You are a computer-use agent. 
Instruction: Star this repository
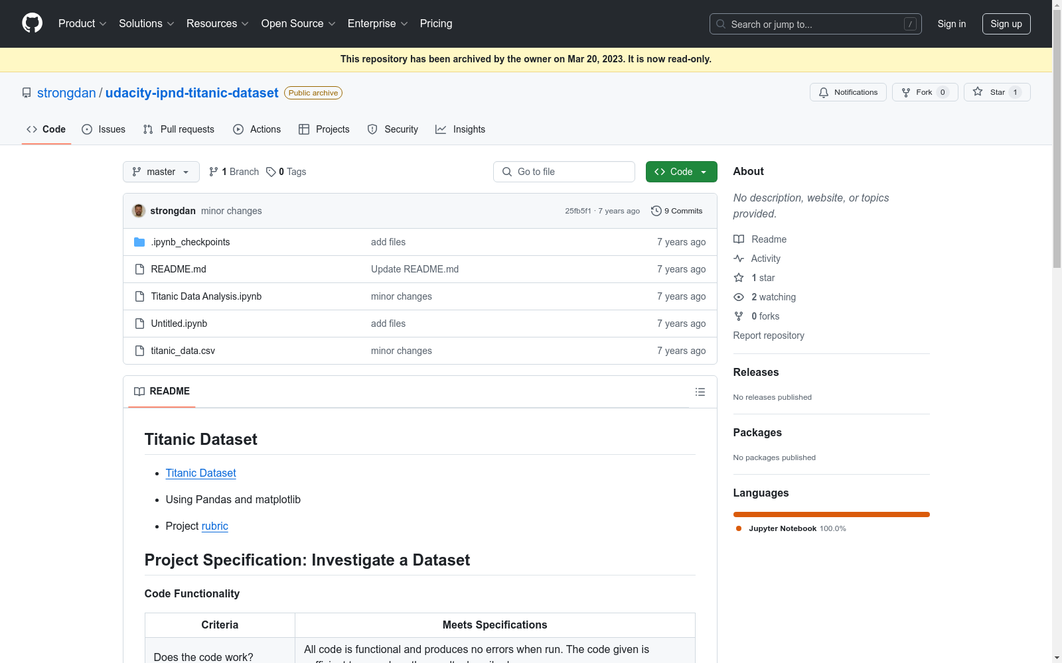tap(997, 92)
